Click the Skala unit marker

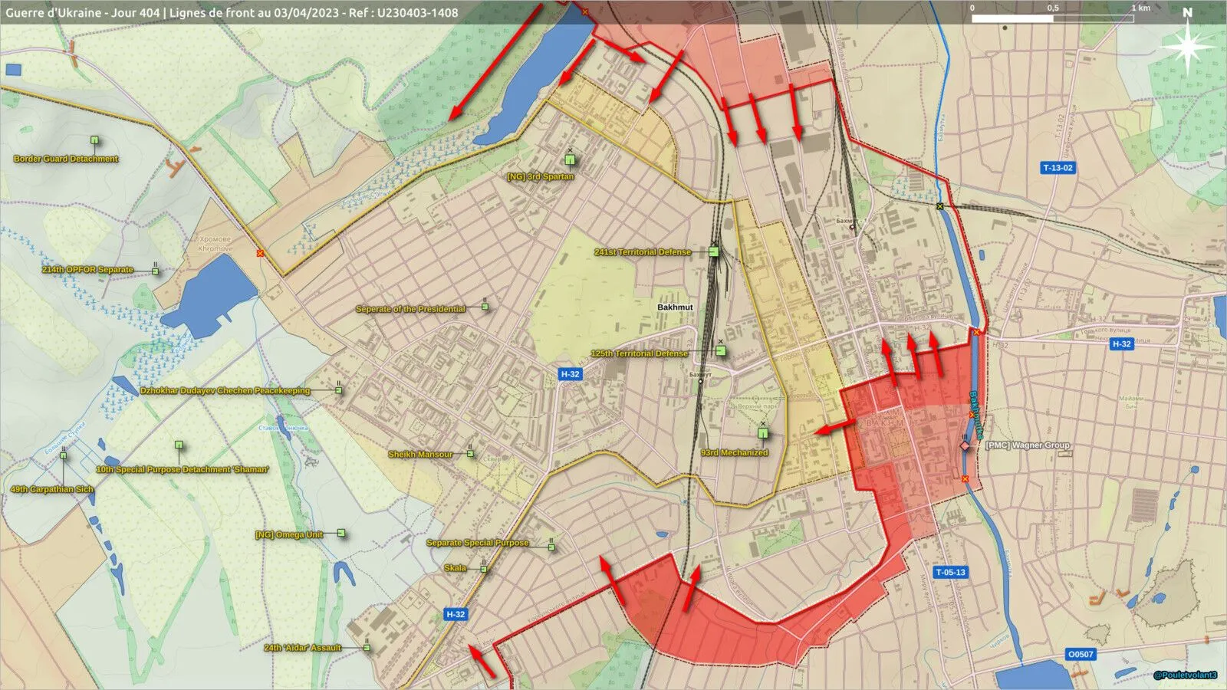(x=484, y=569)
